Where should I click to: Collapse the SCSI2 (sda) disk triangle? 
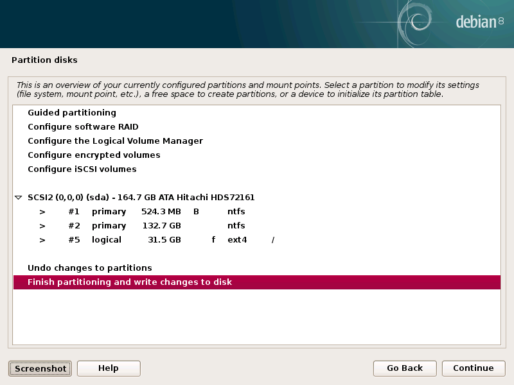click(x=19, y=198)
